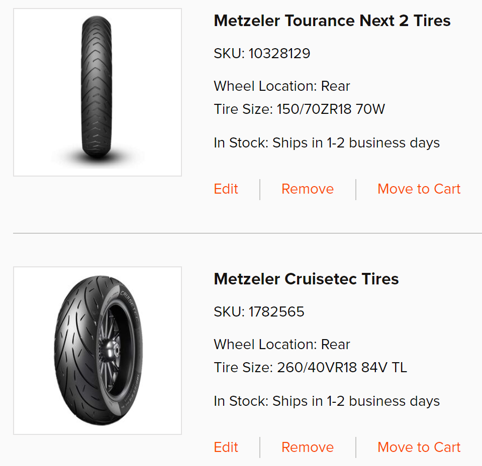Viewport: 482px width, 466px height.
Task: Remove the Cruisetec tire from list
Action: [307, 447]
